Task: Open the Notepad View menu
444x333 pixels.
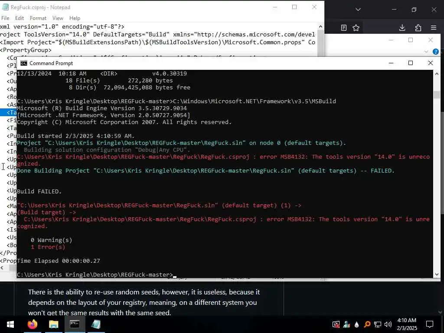Action: [58, 18]
